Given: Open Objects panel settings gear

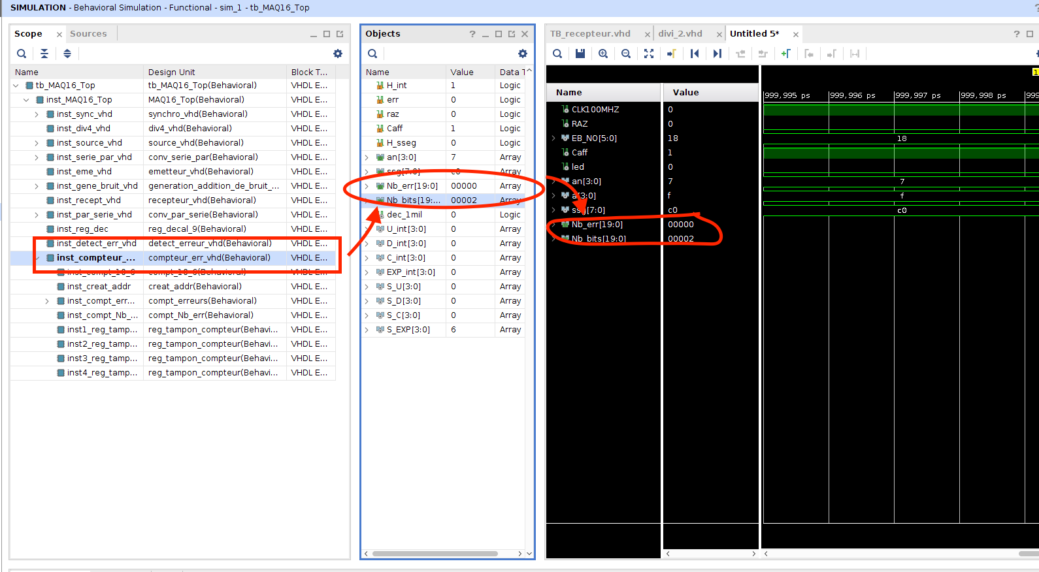Looking at the screenshot, I should (x=523, y=54).
